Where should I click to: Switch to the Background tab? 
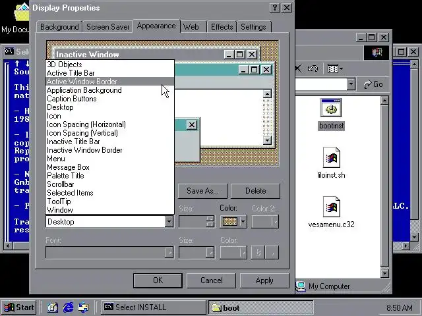(59, 27)
